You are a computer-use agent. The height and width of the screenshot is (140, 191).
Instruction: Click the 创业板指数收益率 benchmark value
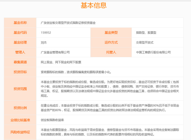tap(52, 120)
